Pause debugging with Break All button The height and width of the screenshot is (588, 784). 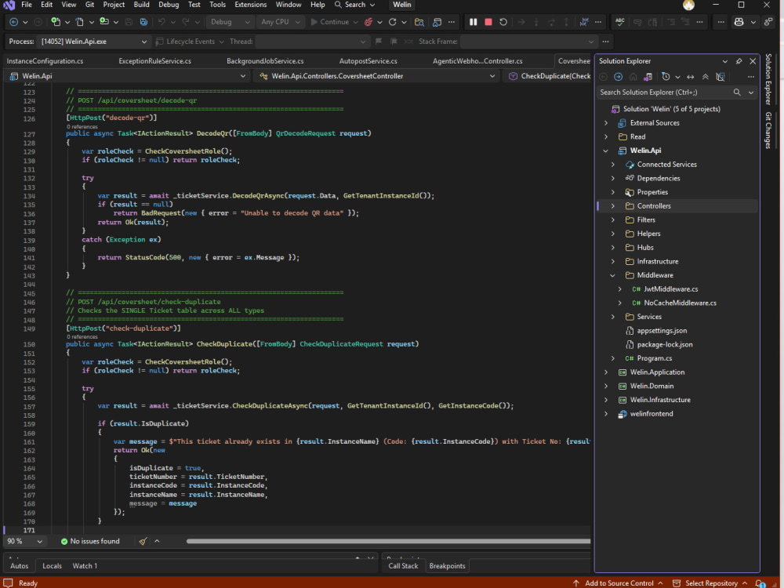click(473, 22)
